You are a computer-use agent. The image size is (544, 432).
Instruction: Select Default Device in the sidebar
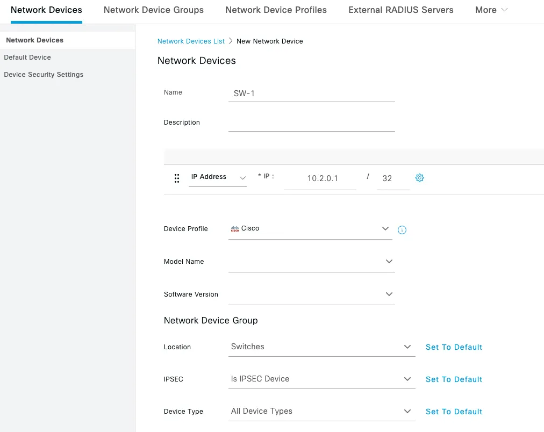[x=27, y=57]
